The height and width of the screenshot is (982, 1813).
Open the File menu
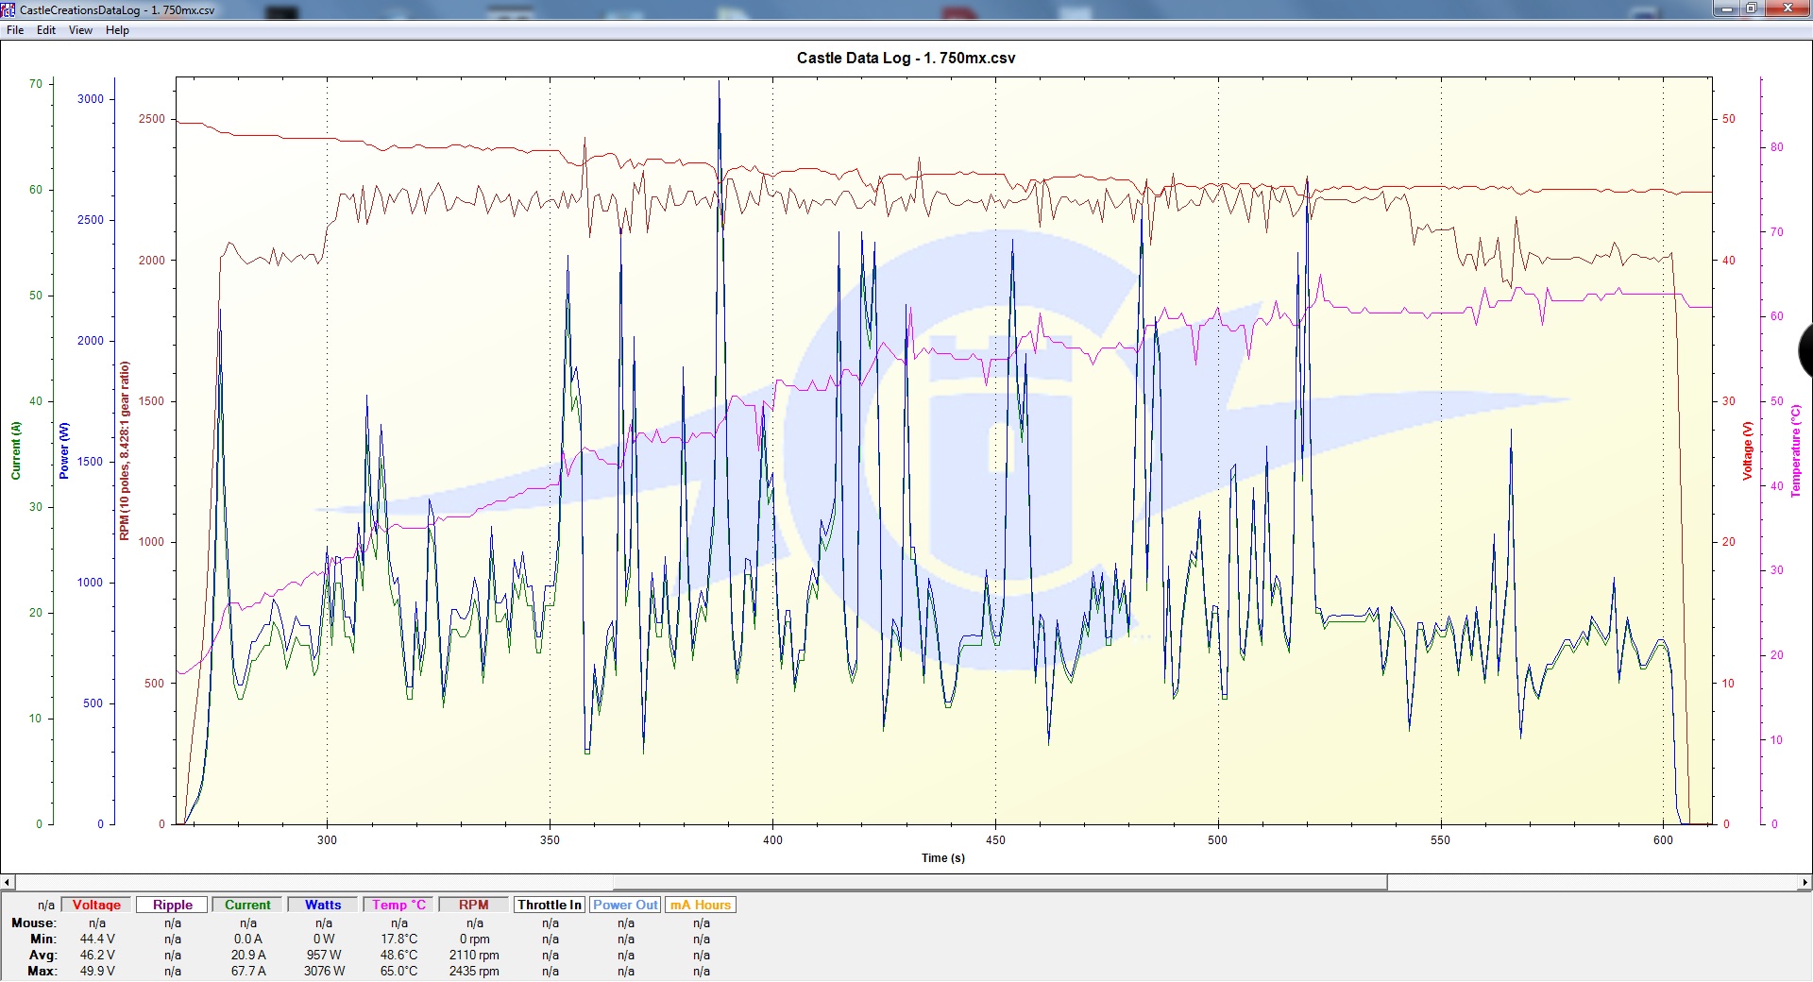15,30
